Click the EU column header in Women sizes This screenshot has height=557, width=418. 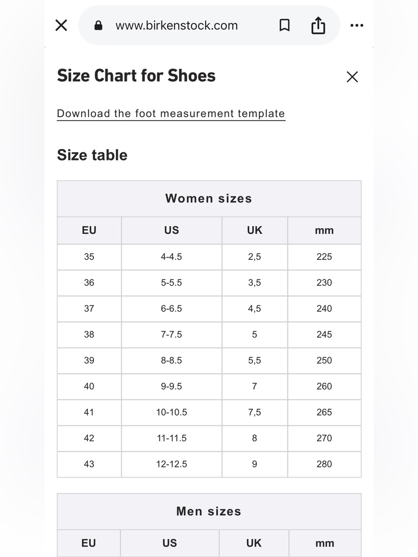click(x=89, y=230)
